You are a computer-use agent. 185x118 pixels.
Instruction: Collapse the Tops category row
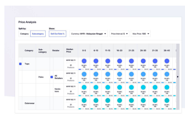coord(20,64)
